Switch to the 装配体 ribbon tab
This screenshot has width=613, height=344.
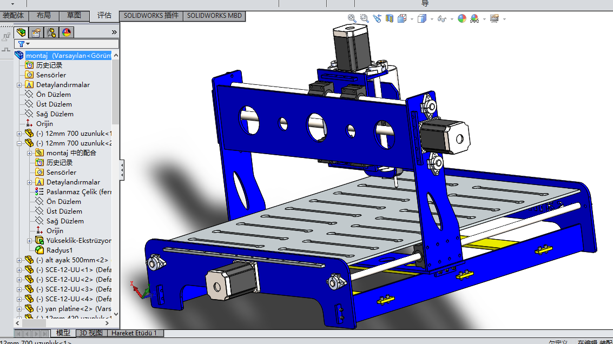(14, 16)
